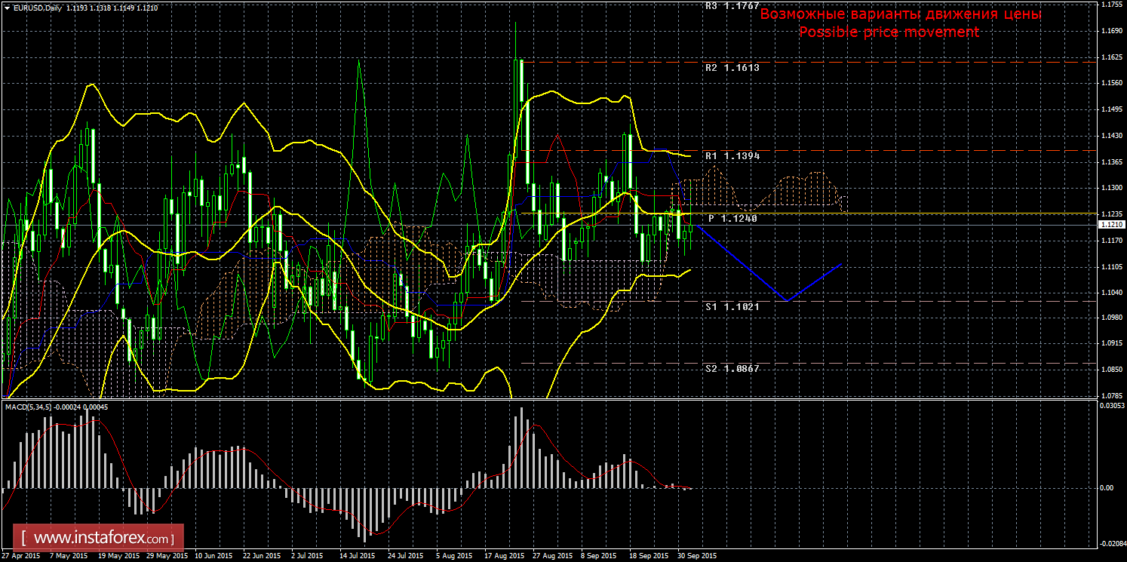This screenshot has width=1127, height=562.
Task: Click the current price tag 1.1210
Action: coord(1112,225)
